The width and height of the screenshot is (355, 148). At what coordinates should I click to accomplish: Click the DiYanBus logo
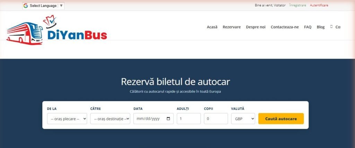[57, 30]
